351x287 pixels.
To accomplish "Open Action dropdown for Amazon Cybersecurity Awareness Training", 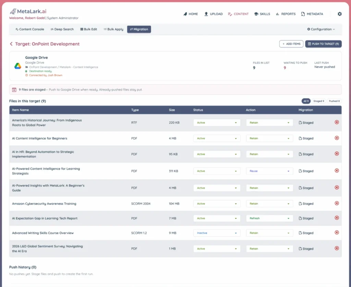I will tap(269, 204).
